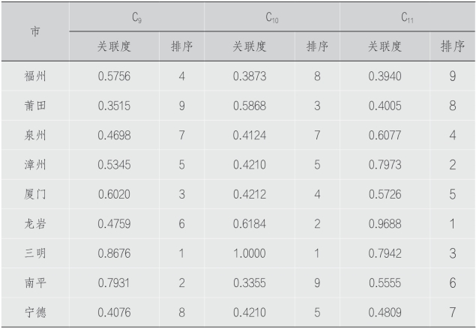Click the value 0.9688 for 龙岩
The width and height of the screenshot is (476, 329).
[x=385, y=223]
